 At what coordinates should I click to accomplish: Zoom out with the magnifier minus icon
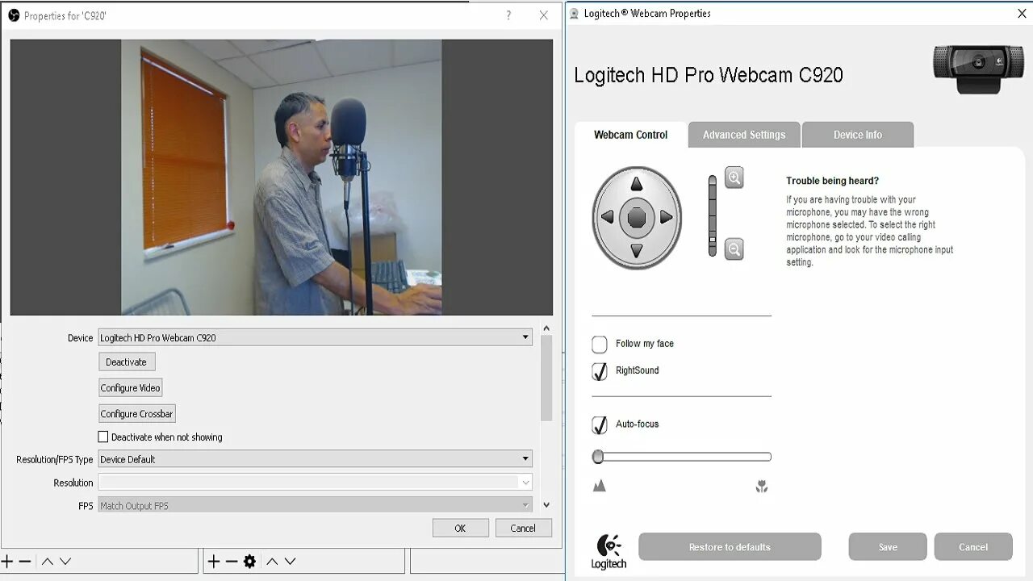point(734,249)
